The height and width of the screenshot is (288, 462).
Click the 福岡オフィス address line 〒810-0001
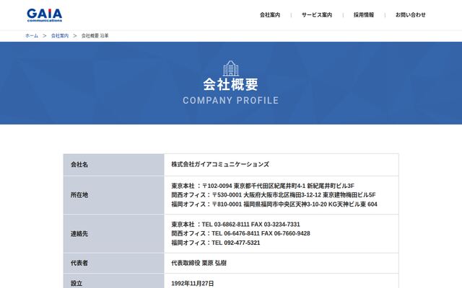[274, 204]
